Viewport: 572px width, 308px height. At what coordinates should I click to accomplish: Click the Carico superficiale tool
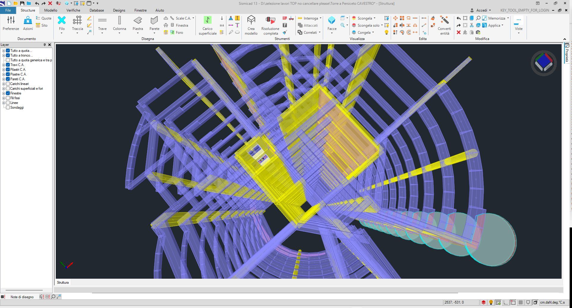pos(207,21)
